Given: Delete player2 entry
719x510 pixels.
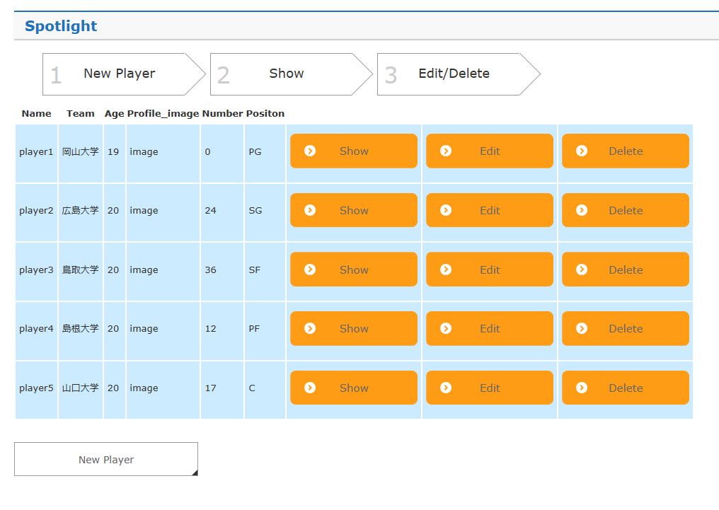Looking at the screenshot, I should click(x=626, y=210).
